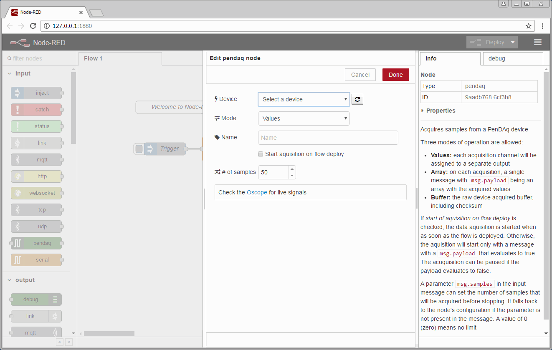Image resolution: width=552 pixels, height=350 pixels.
Task: Open the Oscope link
Action: tap(257, 192)
